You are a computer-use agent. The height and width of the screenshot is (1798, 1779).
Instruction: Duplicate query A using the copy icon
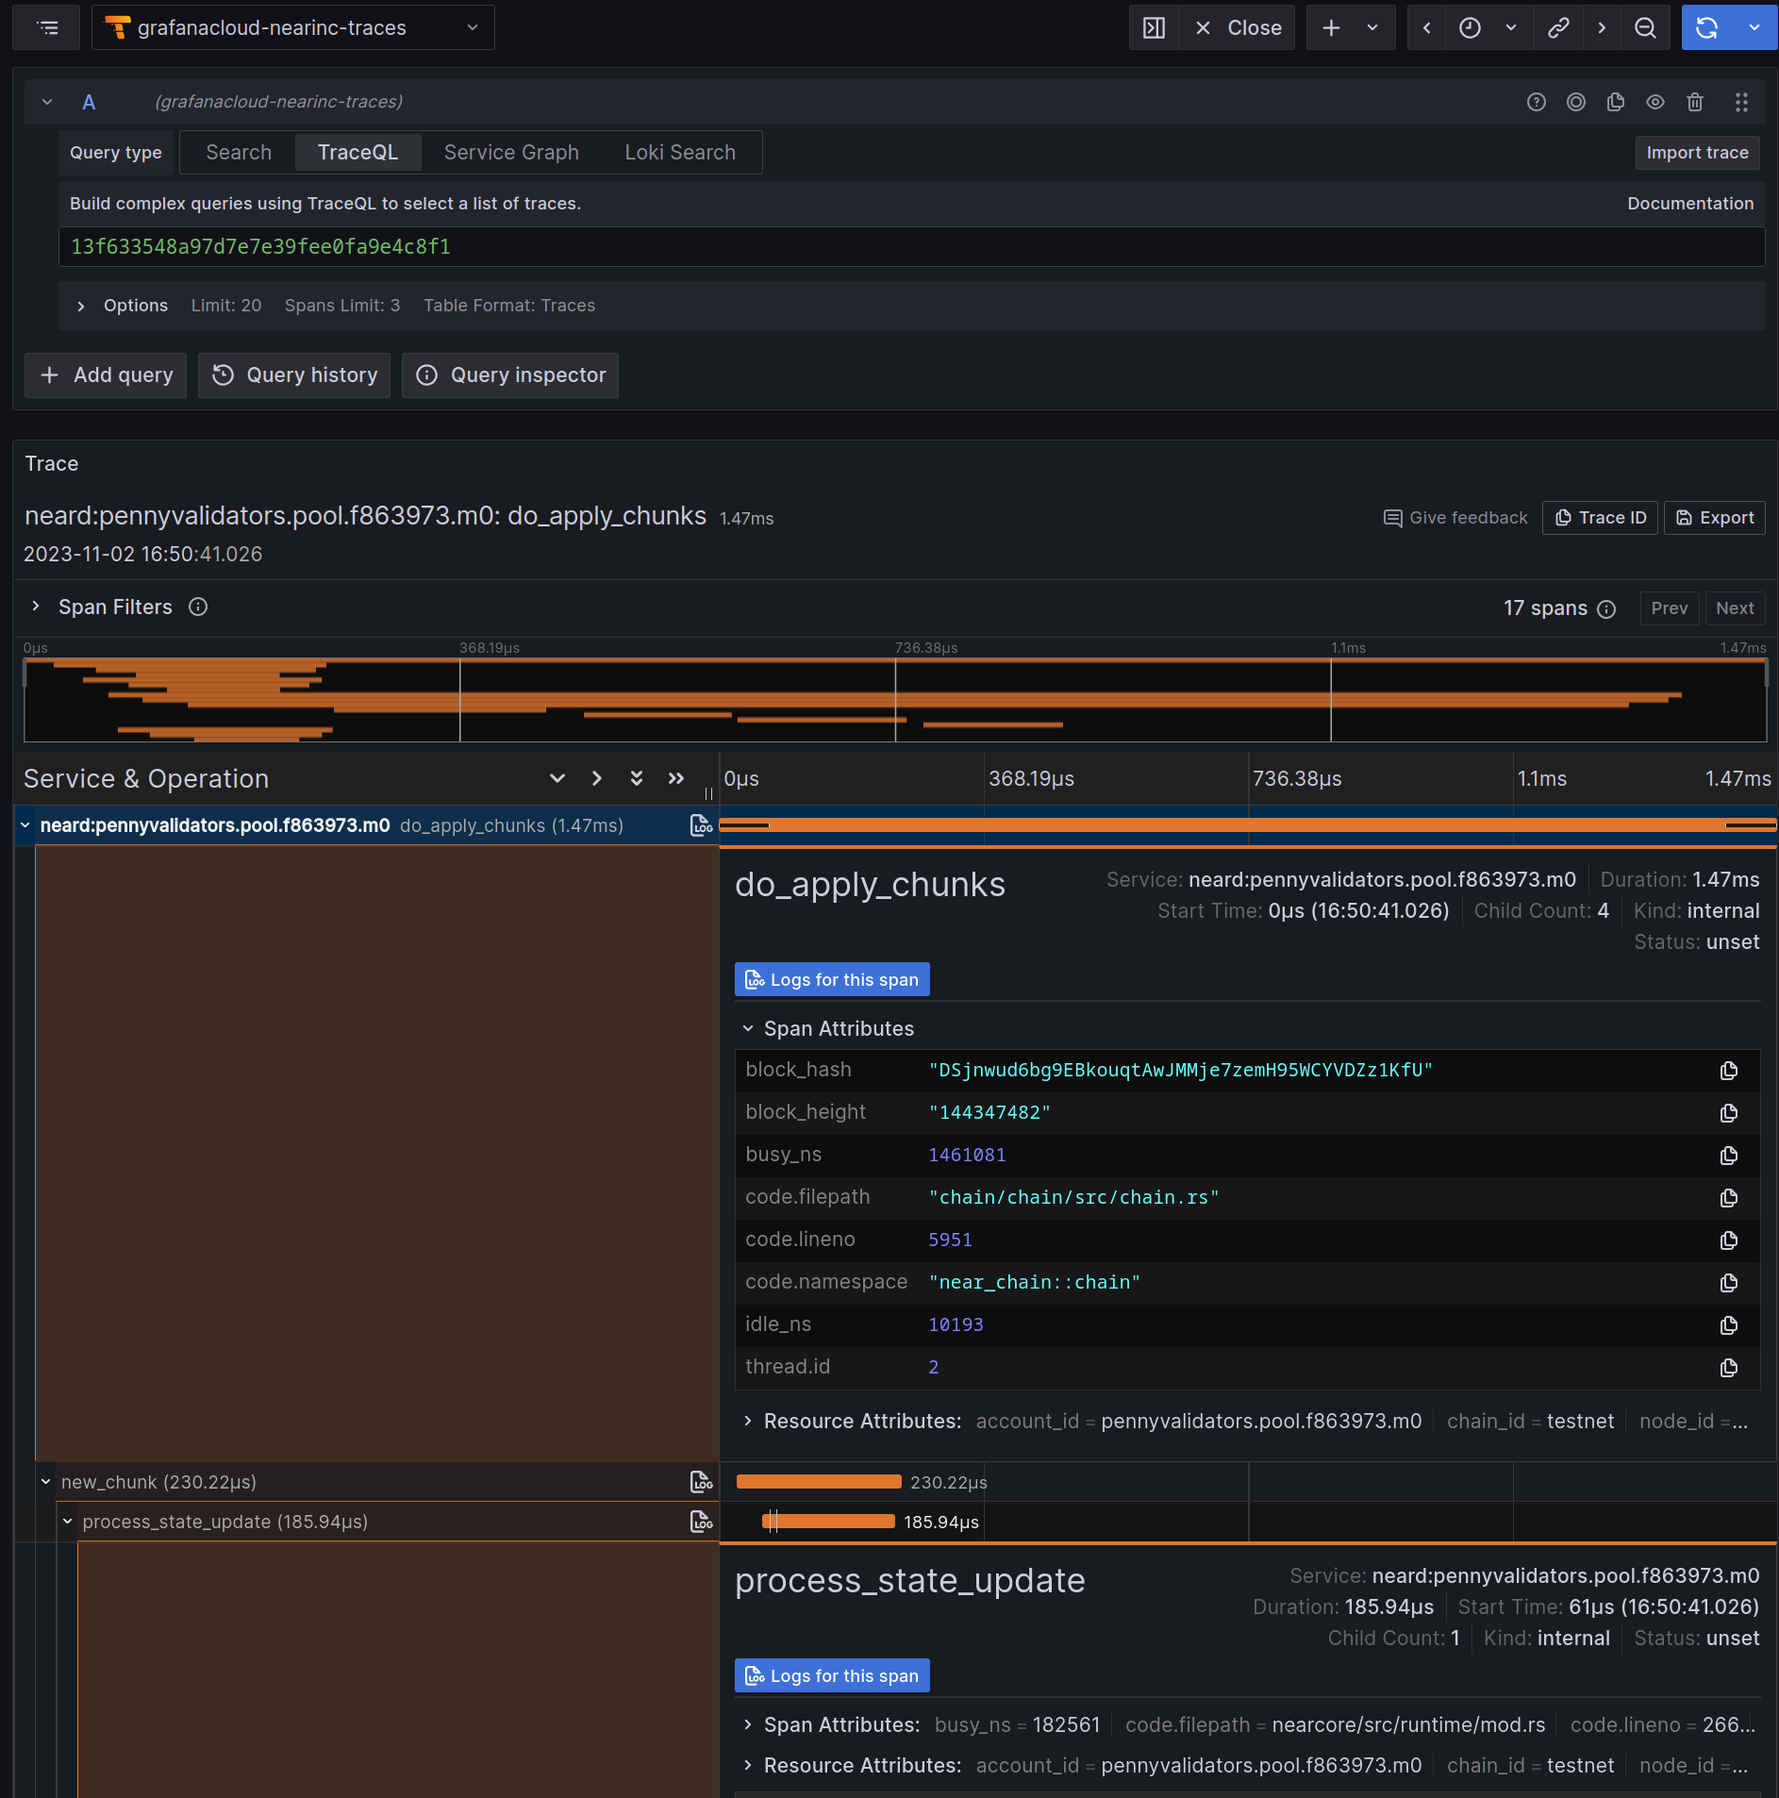(1616, 102)
